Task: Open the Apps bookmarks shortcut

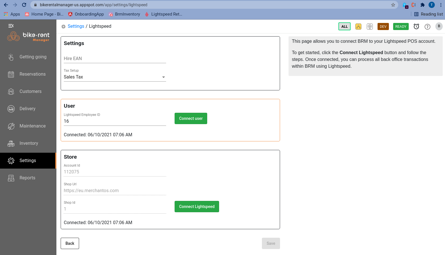Action: point(12,14)
